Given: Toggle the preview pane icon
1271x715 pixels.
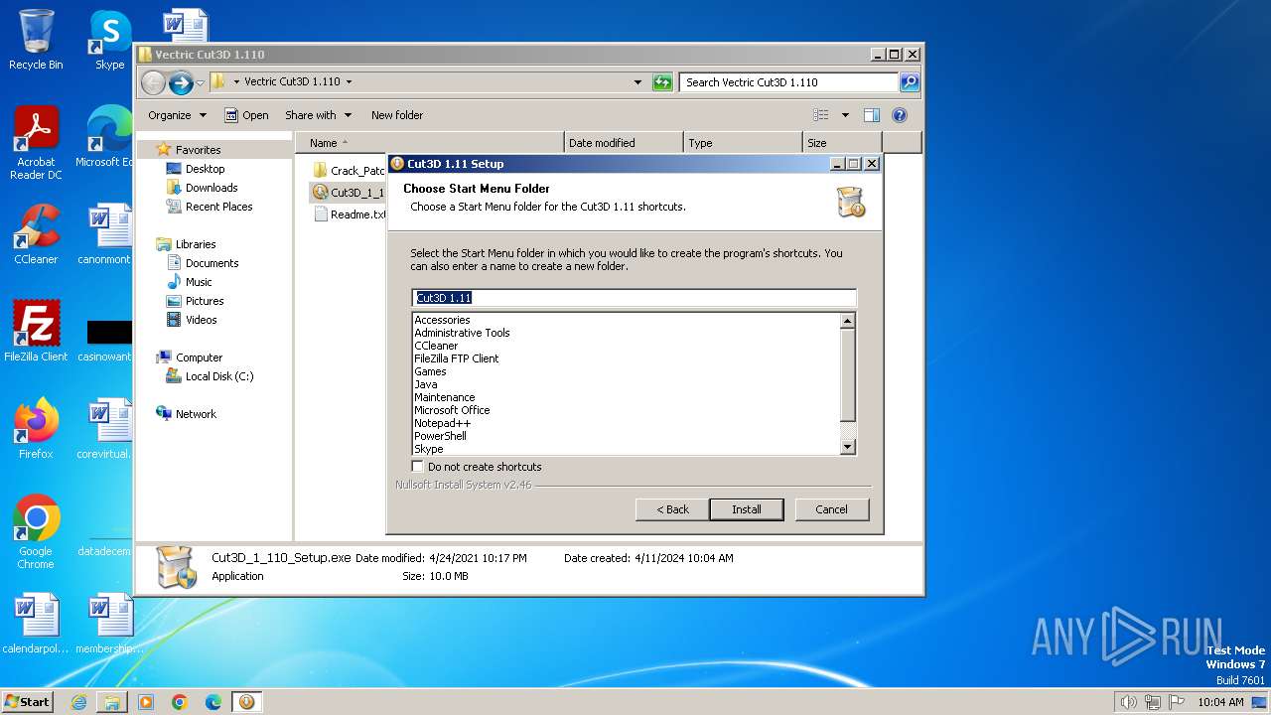Looking at the screenshot, I should [x=871, y=115].
